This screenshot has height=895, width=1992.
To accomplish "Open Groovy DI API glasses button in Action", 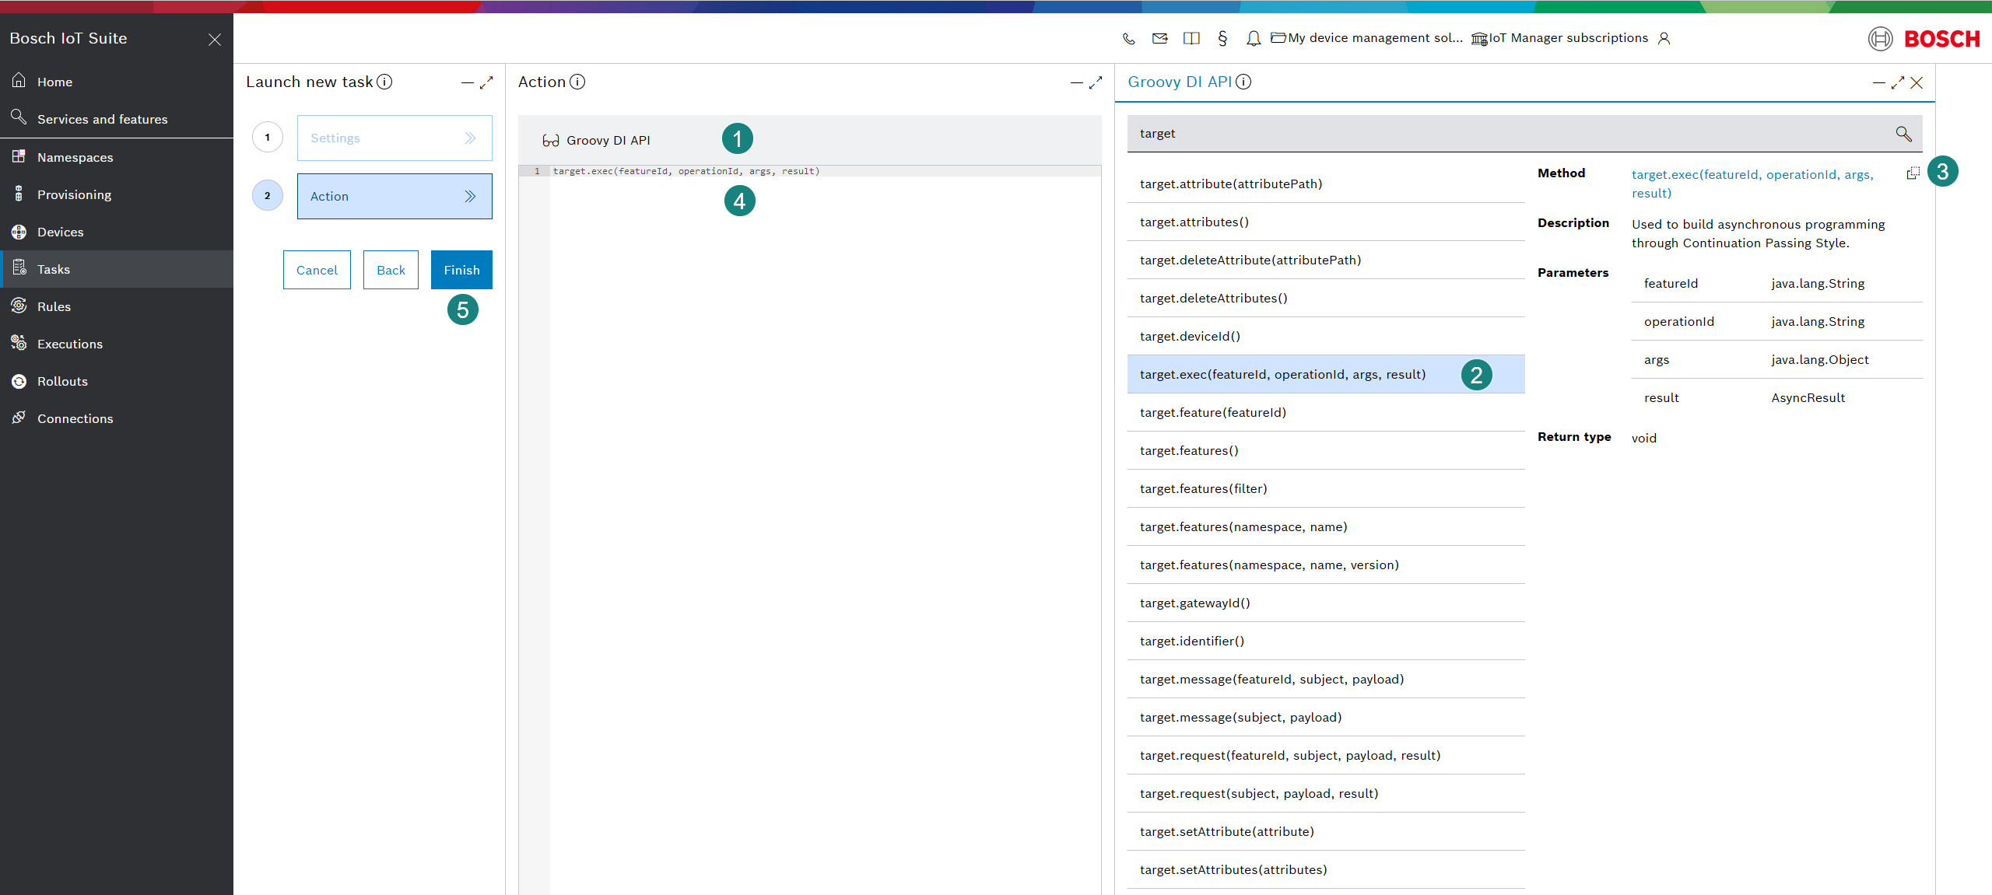I will 596,140.
